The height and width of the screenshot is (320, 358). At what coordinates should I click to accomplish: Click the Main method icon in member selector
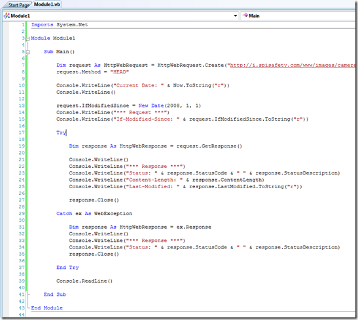pos(245,15)
